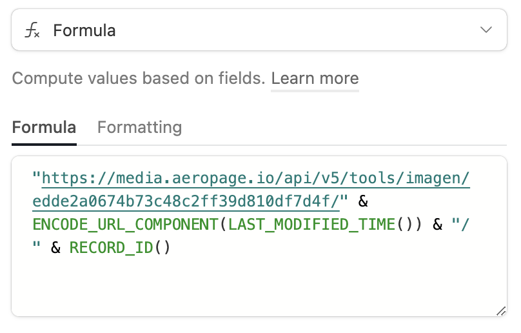
Task: Click the ampersand after the URL string
Action: [x=363, y=201]
